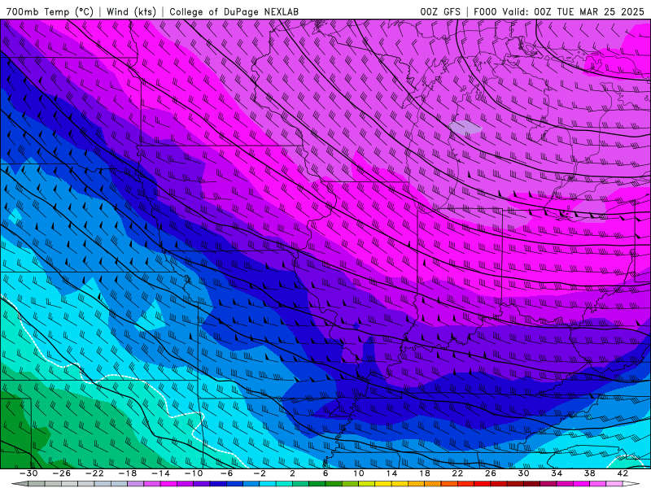Click the -14 value on the color scale

160,473
